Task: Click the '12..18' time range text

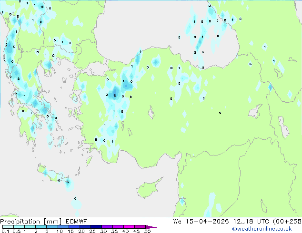Action: pyautogui.click(x=243, y=222)
